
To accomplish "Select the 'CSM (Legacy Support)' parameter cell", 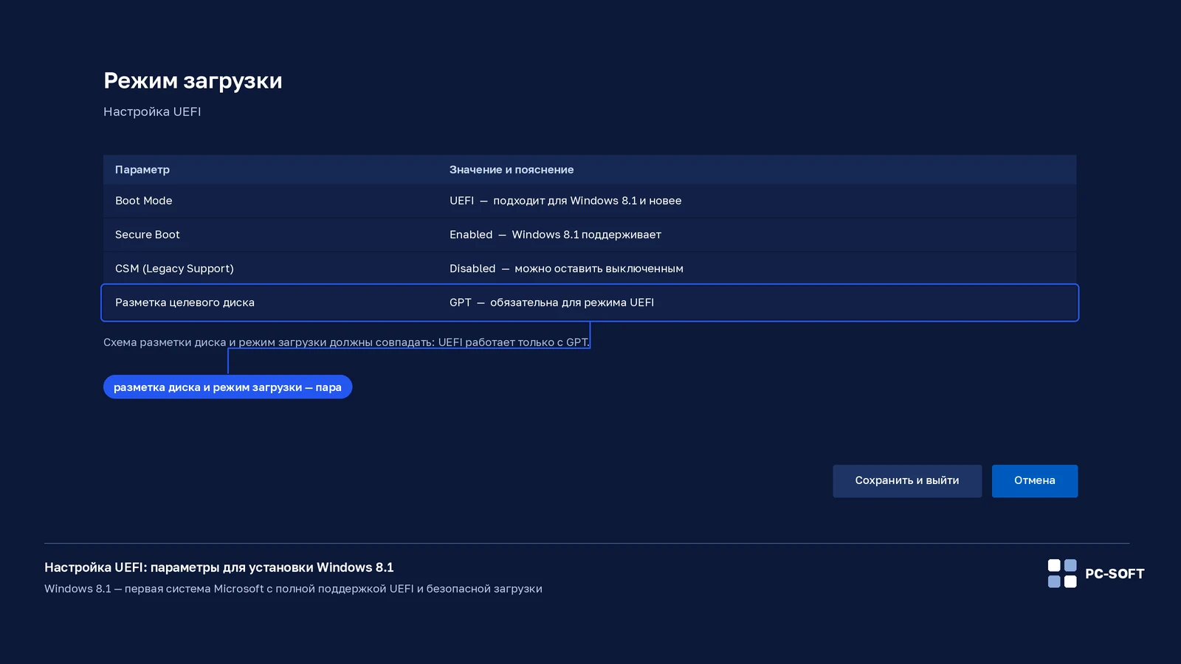I will coord(174,269).
